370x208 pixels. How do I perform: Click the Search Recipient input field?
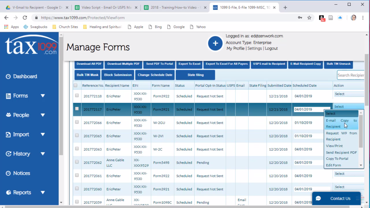pos(350,75)
